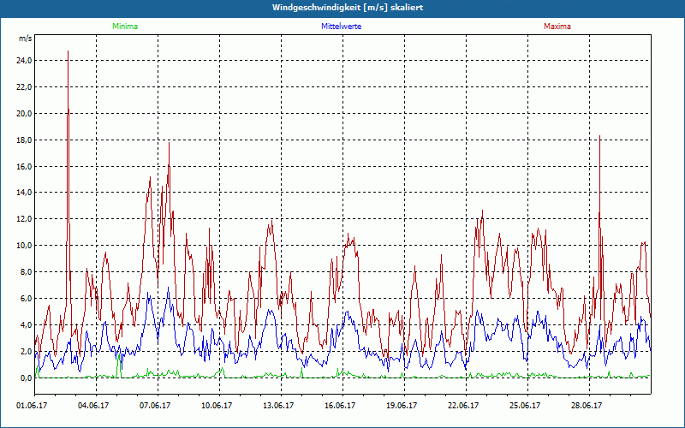685x428 pixels.
Task: Click the 04.06.17 date label
Action: click(x=93, y=406)
